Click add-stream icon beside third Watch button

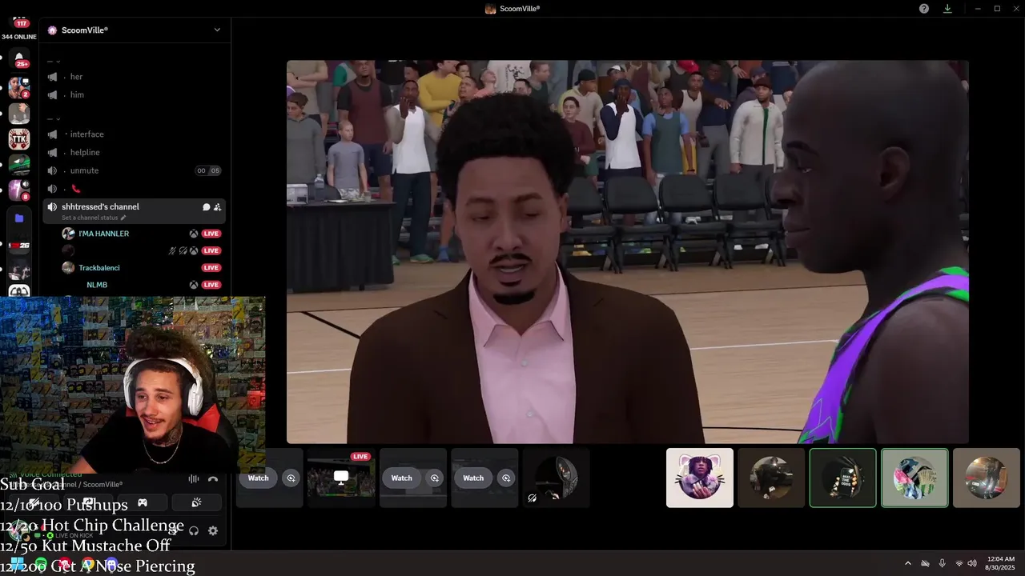[506, 478]
